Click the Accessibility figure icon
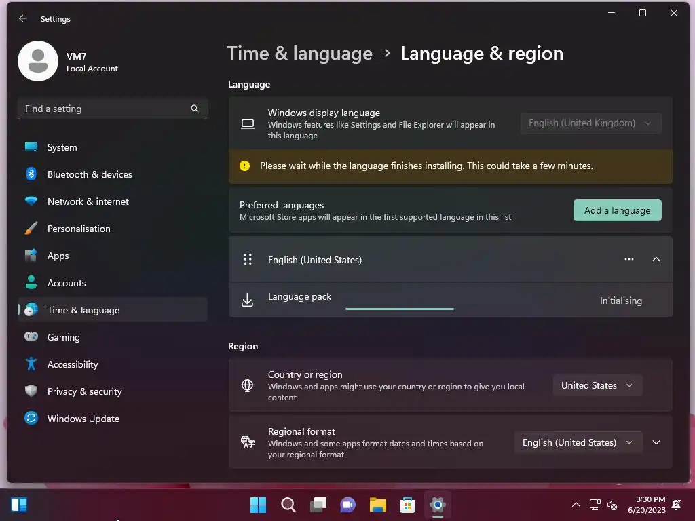 click(x=31, y=364)
